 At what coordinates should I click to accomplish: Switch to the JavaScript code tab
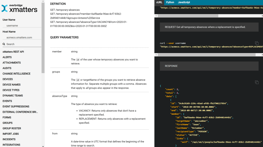(x=184, y=2)
